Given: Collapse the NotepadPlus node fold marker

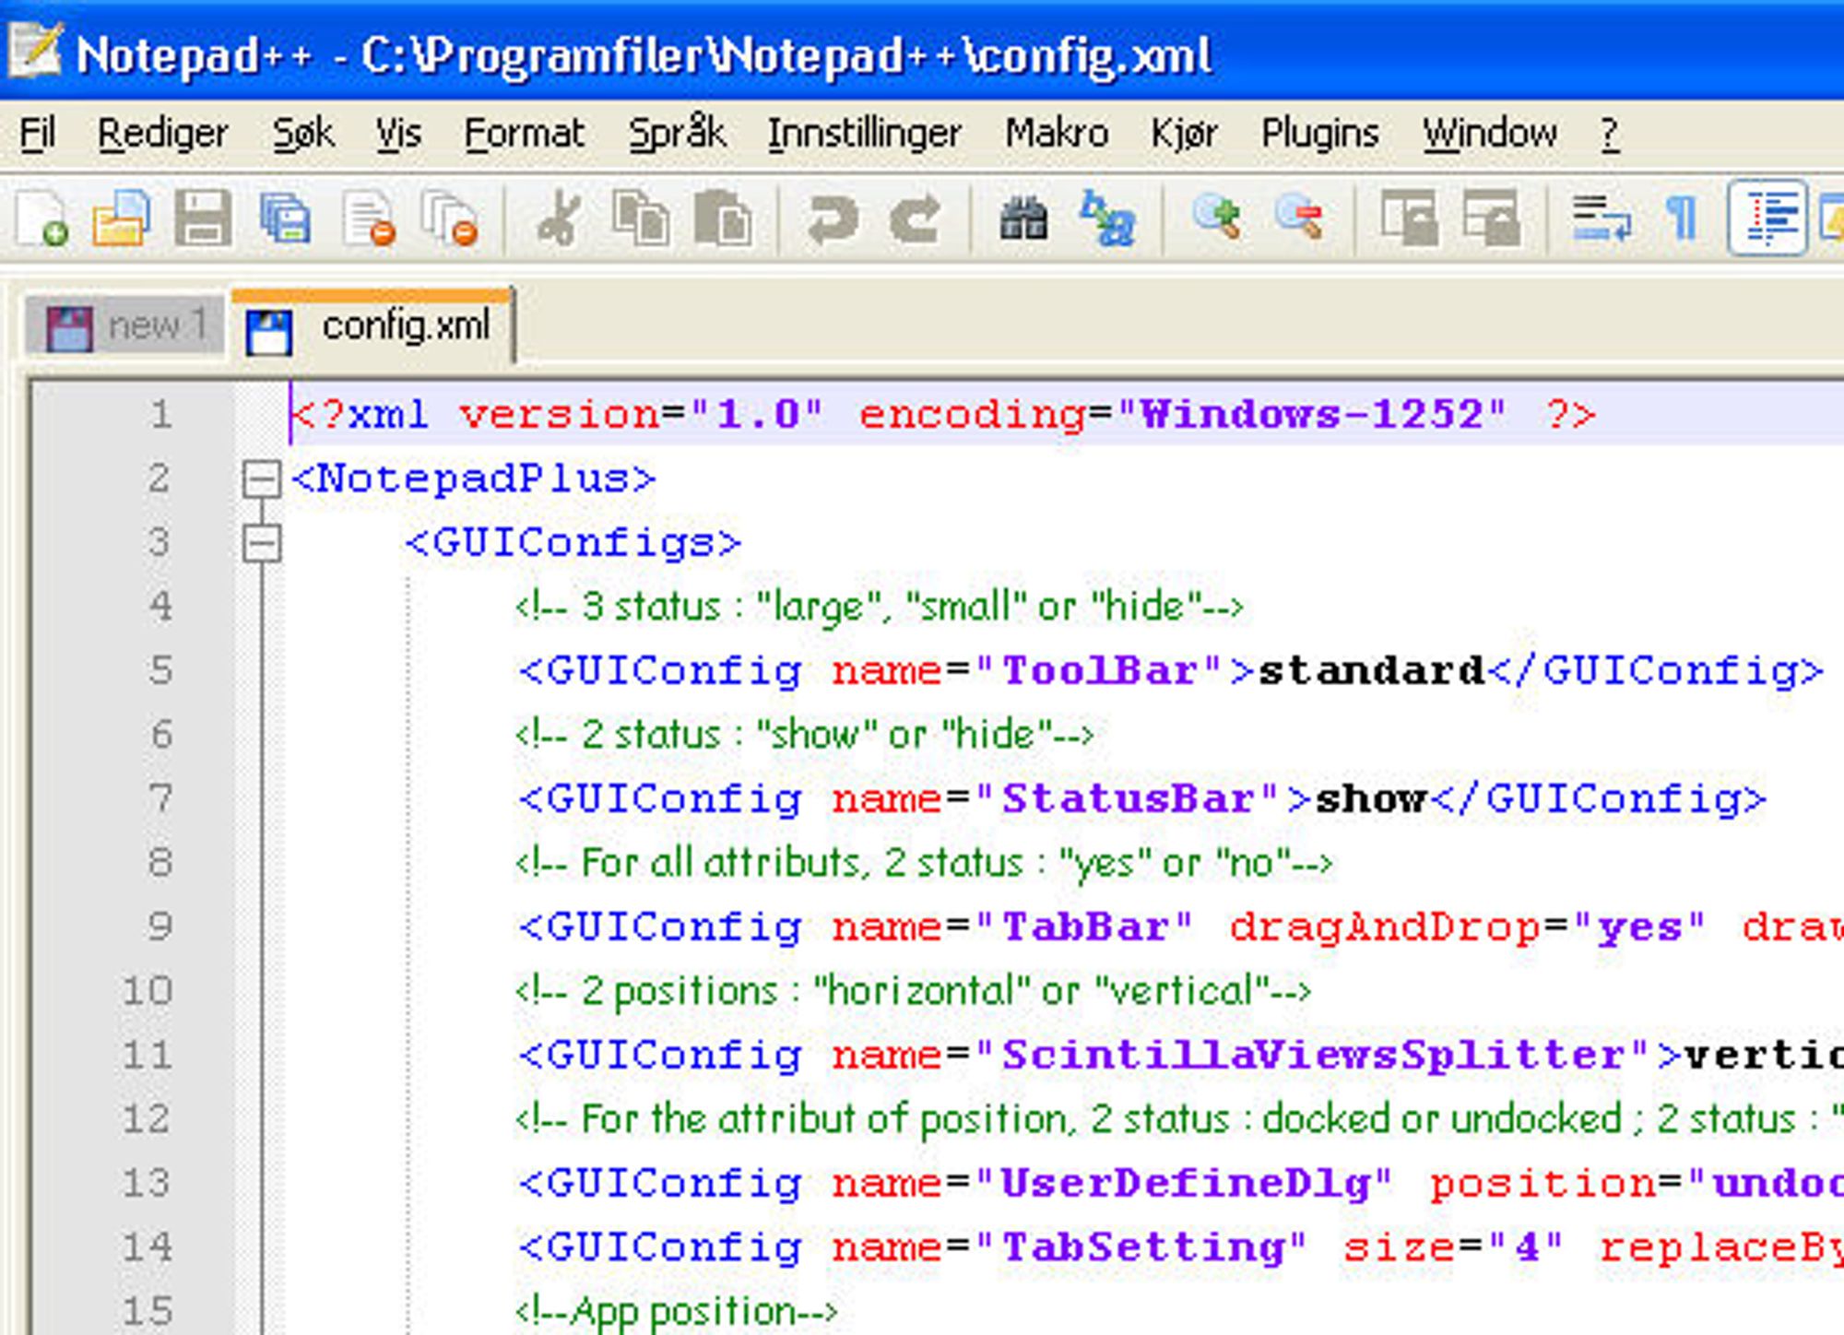Looking at the screenshot, I should 261,479.
